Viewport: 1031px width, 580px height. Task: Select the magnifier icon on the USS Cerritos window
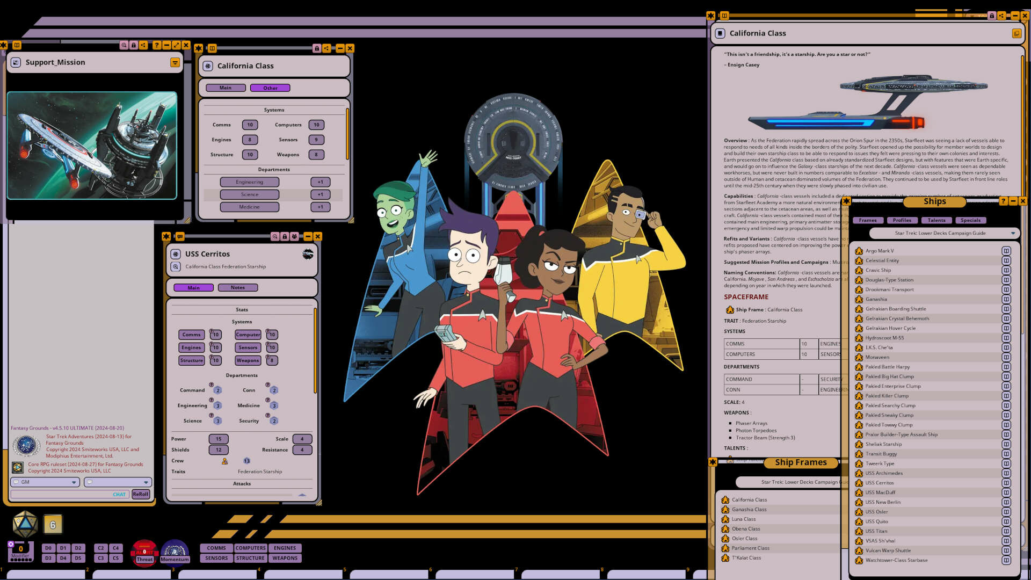click(x=276, y=236)
